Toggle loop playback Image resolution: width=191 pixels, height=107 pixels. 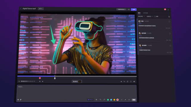tap(128, 82)
